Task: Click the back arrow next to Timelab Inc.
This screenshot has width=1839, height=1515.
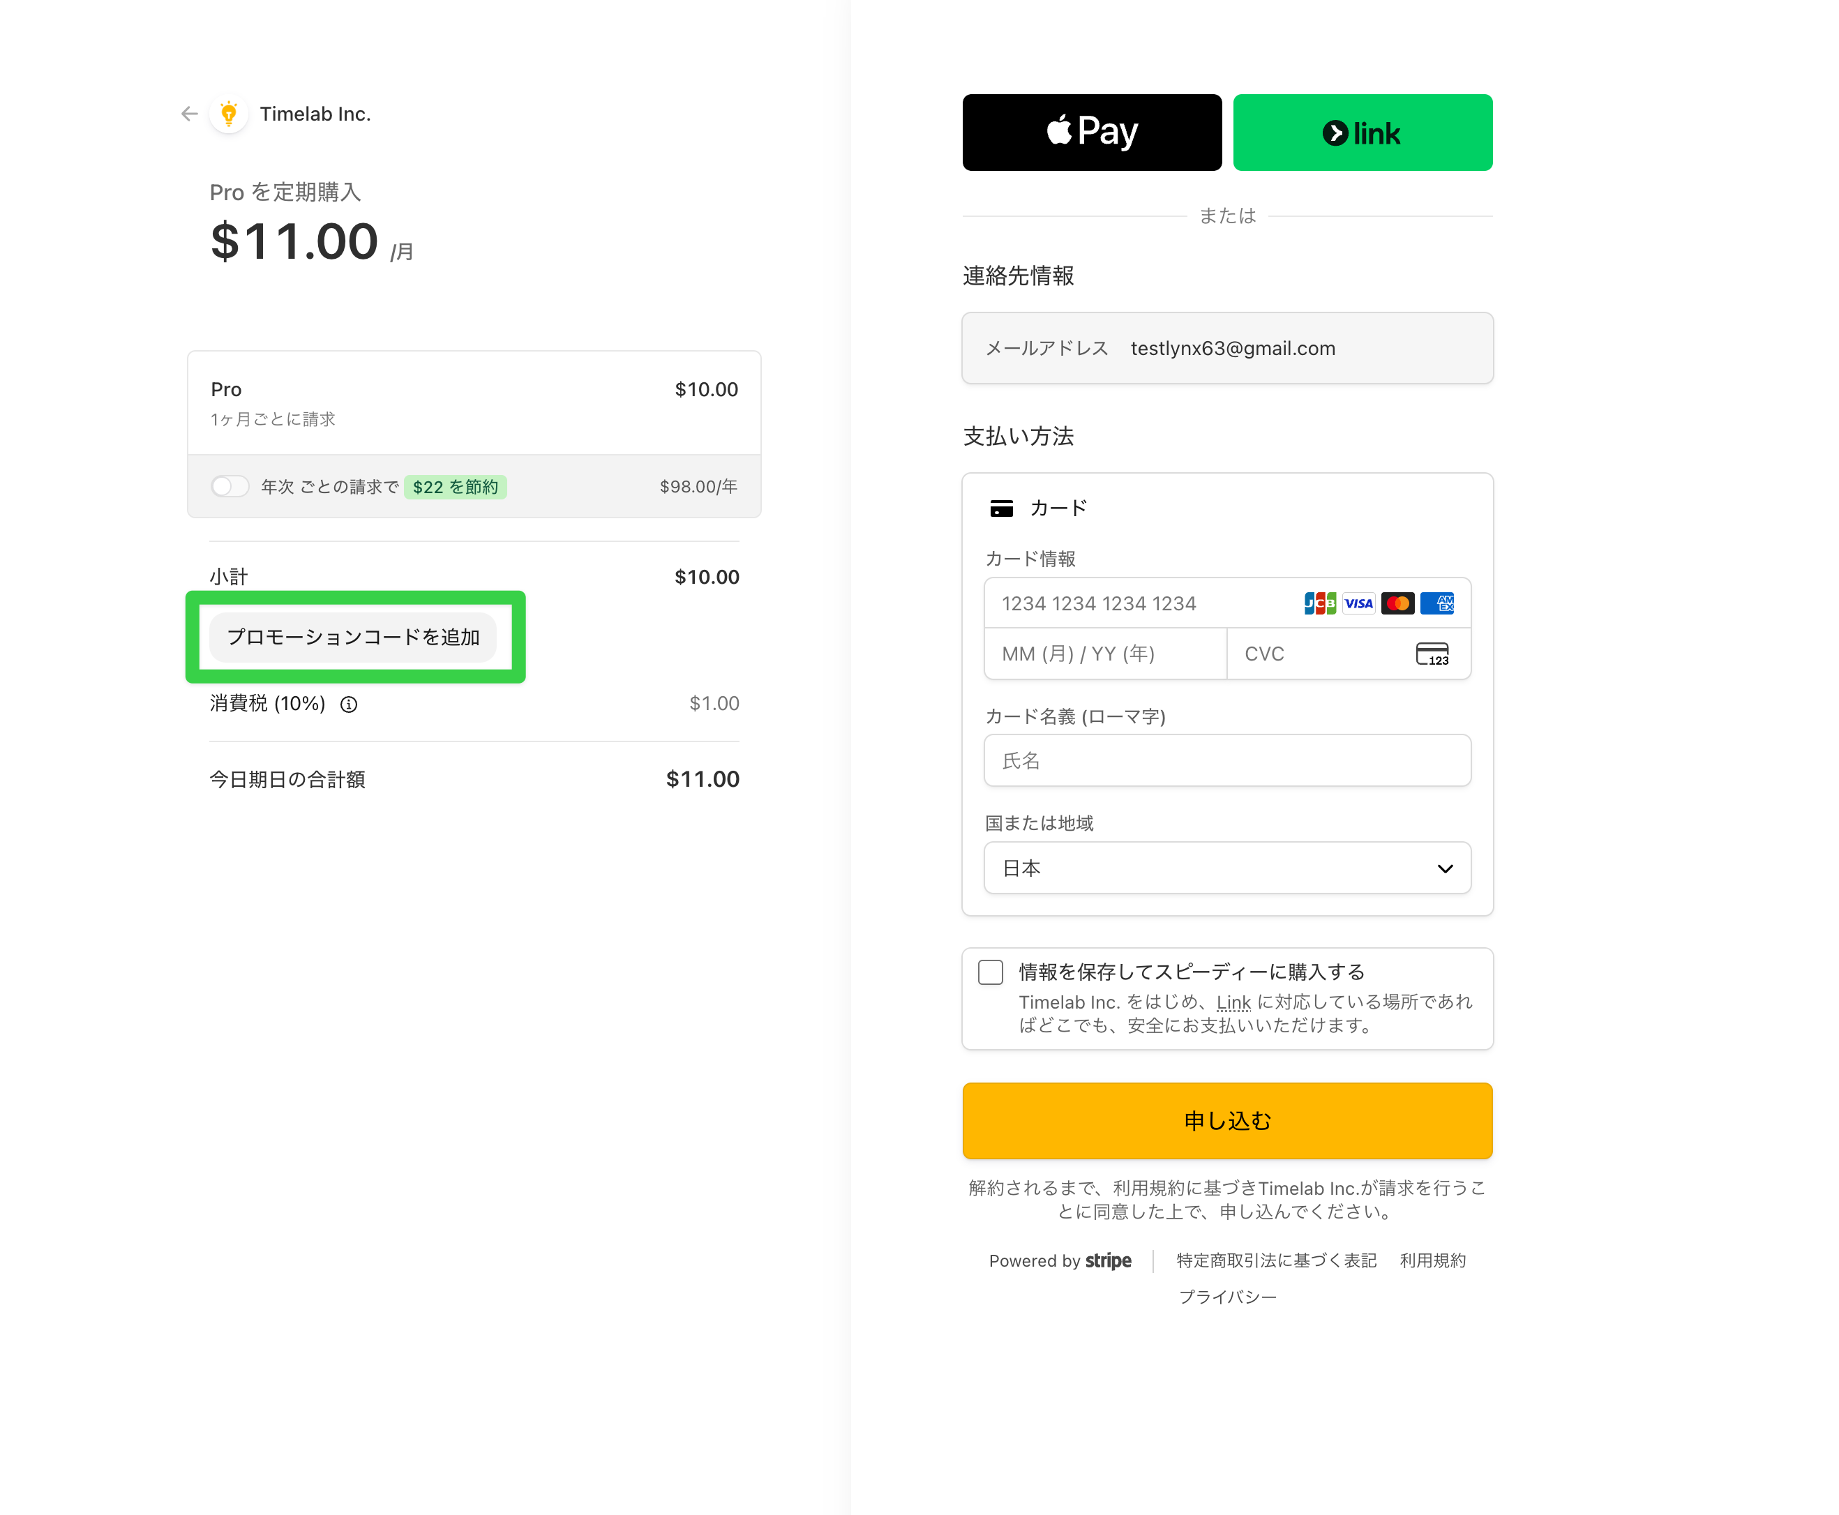Action: (189, 114)
